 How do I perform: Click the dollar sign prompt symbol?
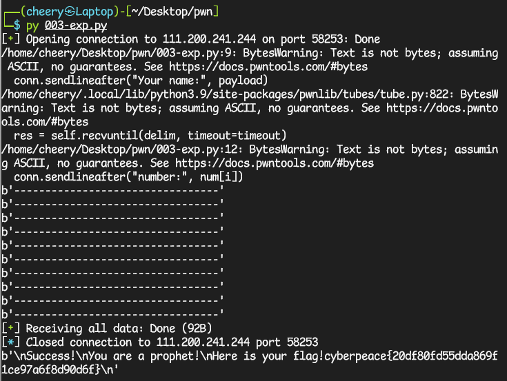pyautogui.click(x=17, y=25)
